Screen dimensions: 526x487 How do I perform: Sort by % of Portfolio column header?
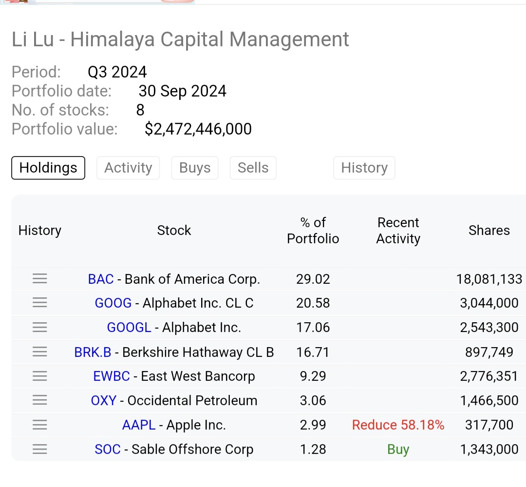click(x=313, y=231)
